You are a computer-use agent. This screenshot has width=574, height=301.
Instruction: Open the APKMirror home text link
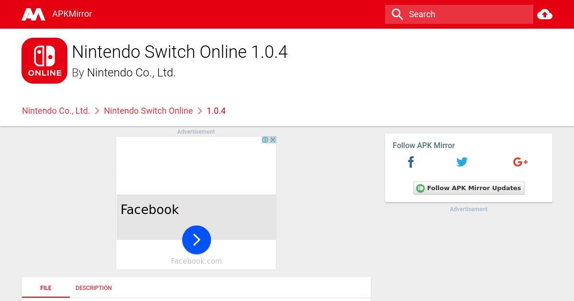[72, 14]
